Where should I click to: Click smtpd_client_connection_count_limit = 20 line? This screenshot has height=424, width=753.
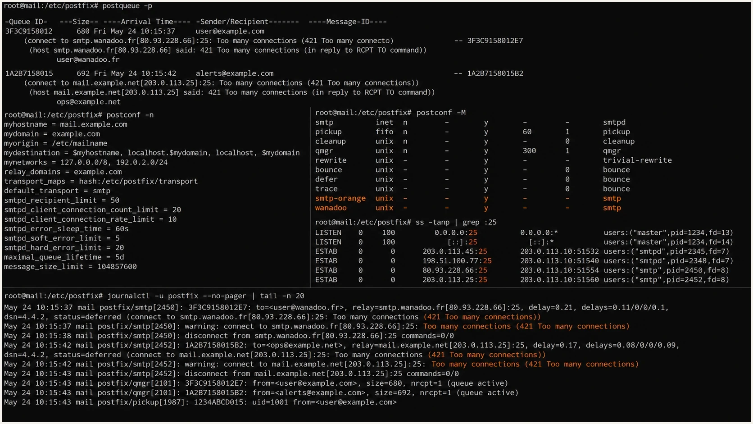point(93,210)
